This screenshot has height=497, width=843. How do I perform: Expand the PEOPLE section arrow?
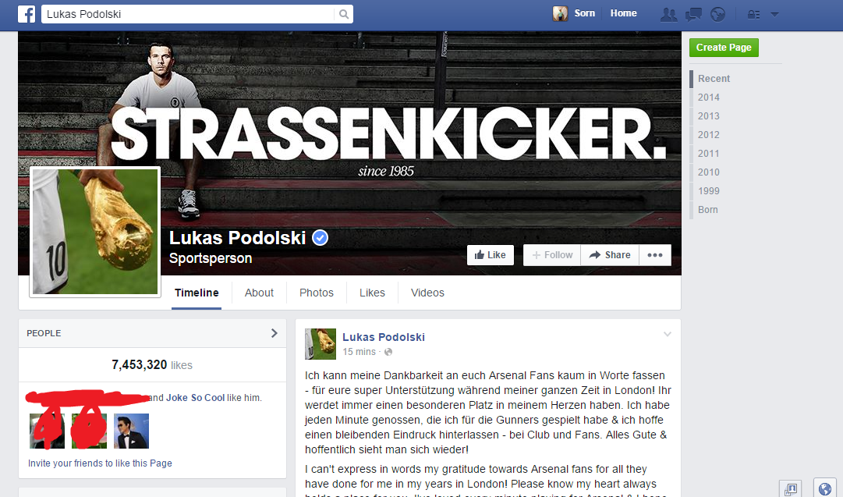tap(275, 333)
